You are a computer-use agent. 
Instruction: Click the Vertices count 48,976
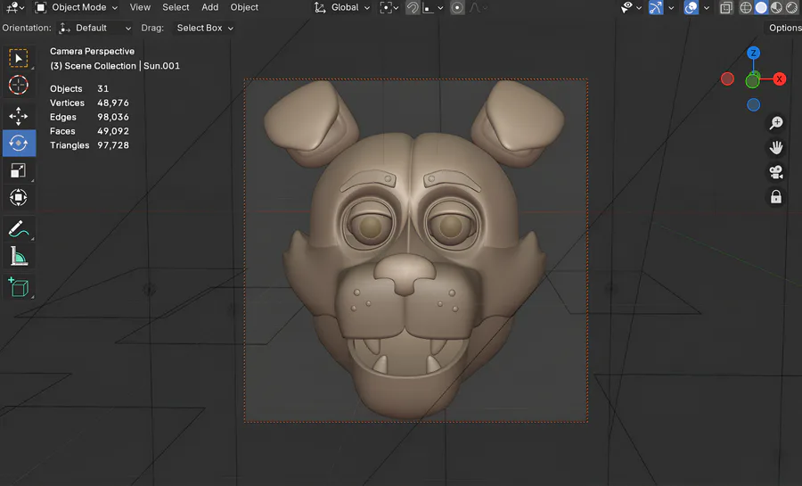pos(113,103)
